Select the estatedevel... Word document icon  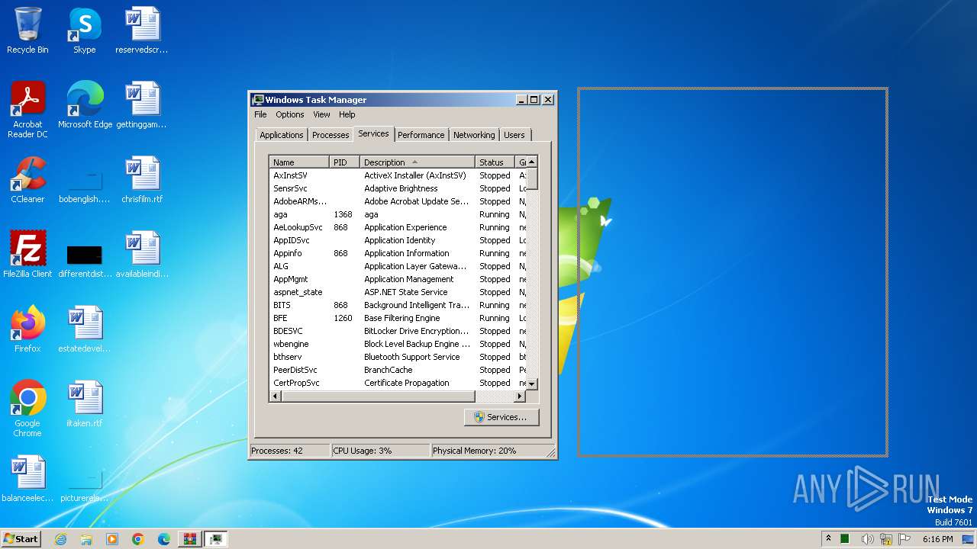85,329
